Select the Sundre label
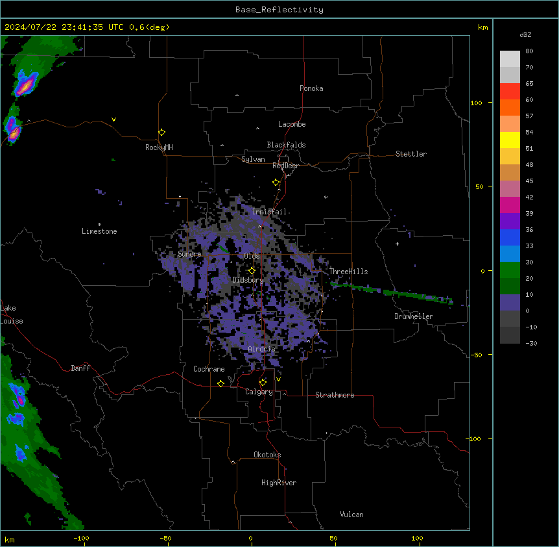Image resolution: width=559 pixels, height=547 pixels. (x=189, y=254)
